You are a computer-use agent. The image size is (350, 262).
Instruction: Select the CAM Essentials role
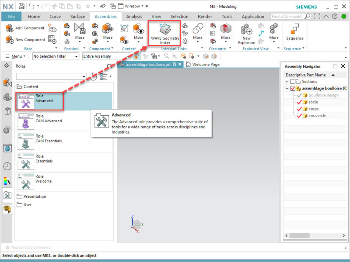pyautogui.click(x=64, y=141)
